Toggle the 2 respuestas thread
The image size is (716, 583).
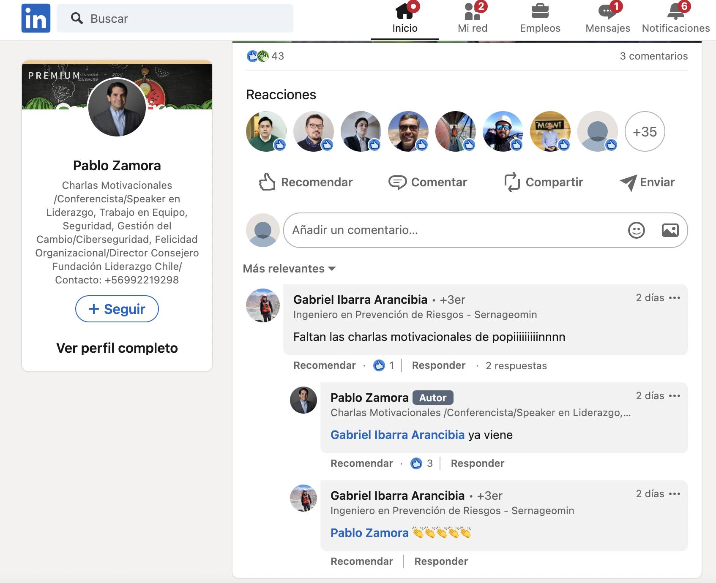coord(516,366)
